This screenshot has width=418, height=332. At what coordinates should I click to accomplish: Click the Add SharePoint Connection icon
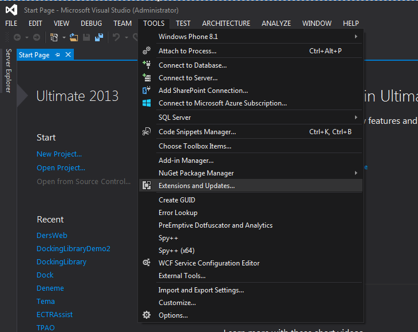tap(147, 90)
